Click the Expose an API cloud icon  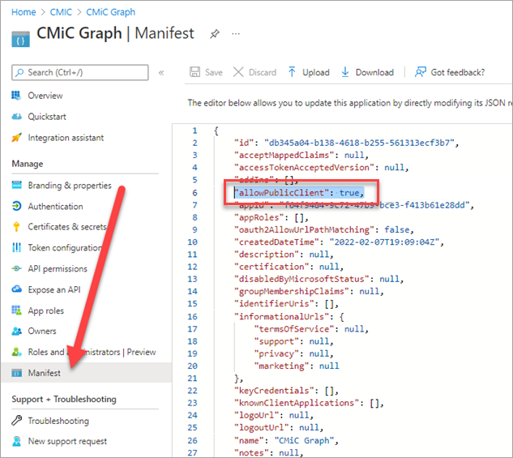click(16, 289)
